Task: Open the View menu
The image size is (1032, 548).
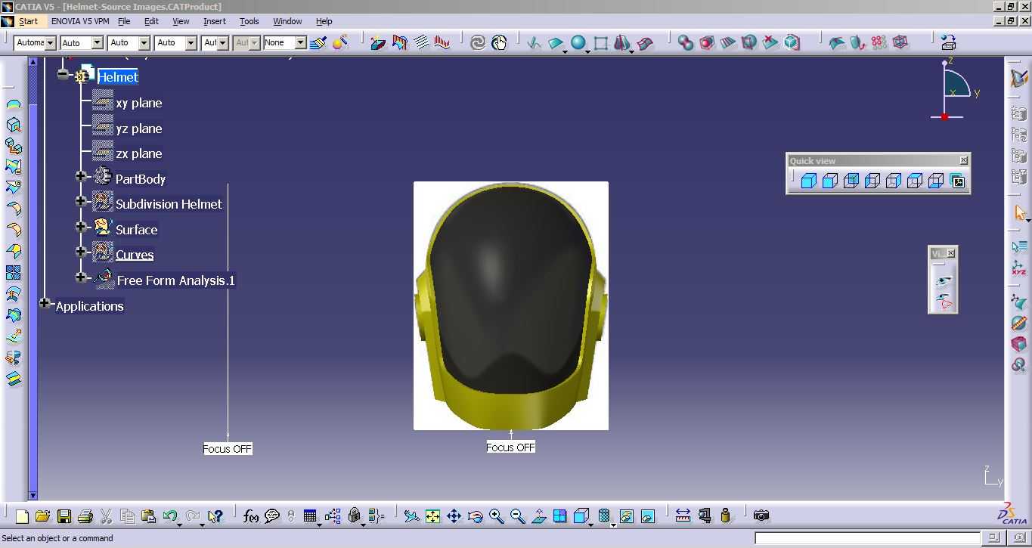Action: click(x=181, y=21)
